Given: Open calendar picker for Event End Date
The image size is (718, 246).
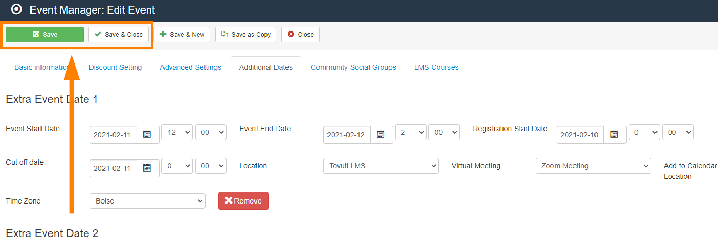Looking at the screenshot, I should [381, 135].
